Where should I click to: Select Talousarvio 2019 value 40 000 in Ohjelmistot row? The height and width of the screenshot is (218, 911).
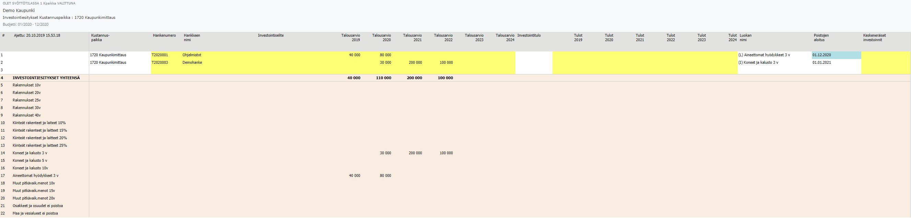click(x=354, y=55)
